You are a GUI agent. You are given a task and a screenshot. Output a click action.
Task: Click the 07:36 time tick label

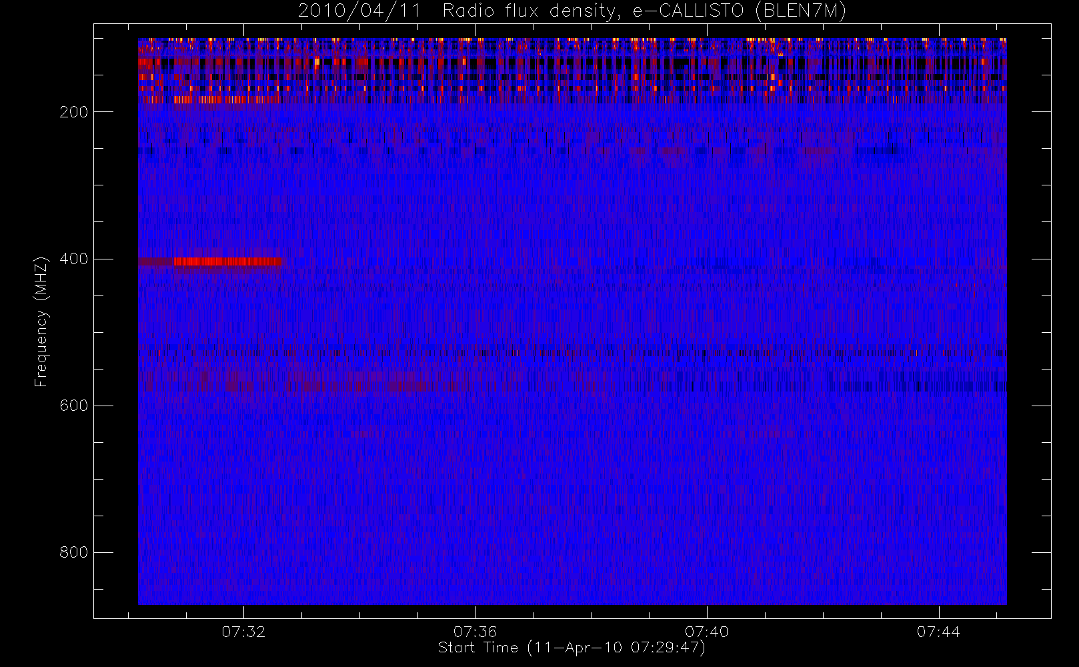pyautogui.click(x=475, y=632)
